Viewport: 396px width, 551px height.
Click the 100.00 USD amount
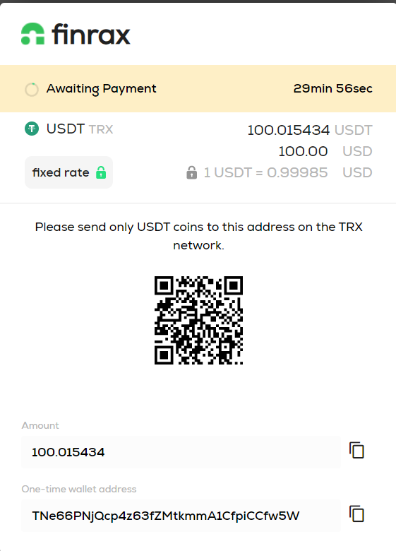coord(325,151)
